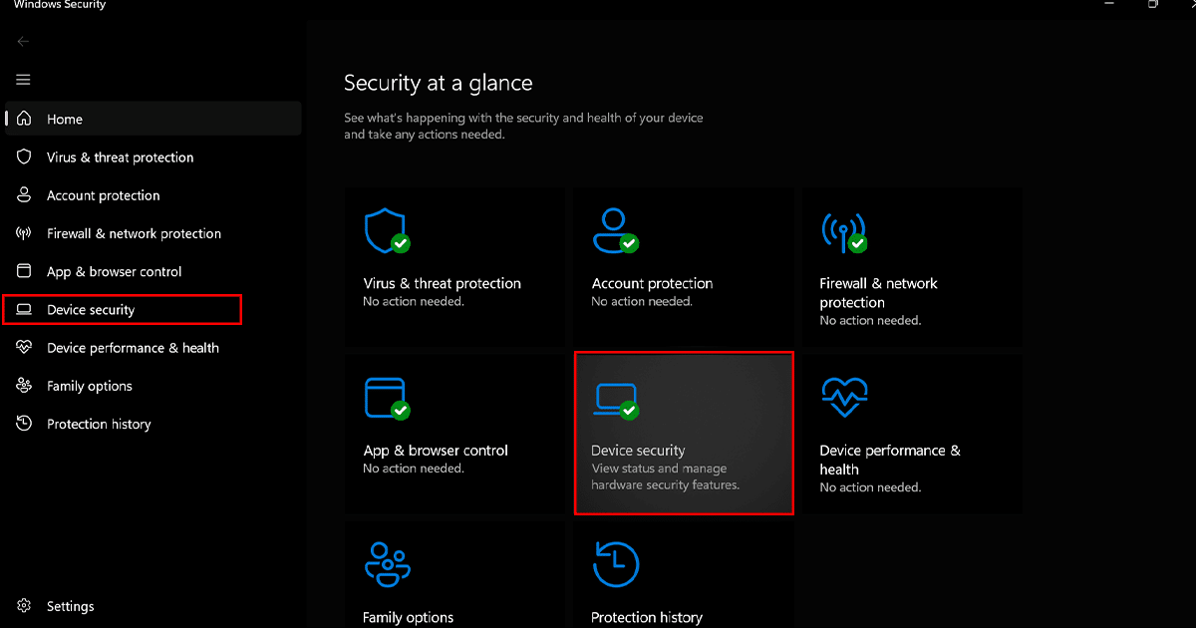Open Device performance & health sidebar item
Screen dimensions: 1196x628
click(x=133, y=348)
